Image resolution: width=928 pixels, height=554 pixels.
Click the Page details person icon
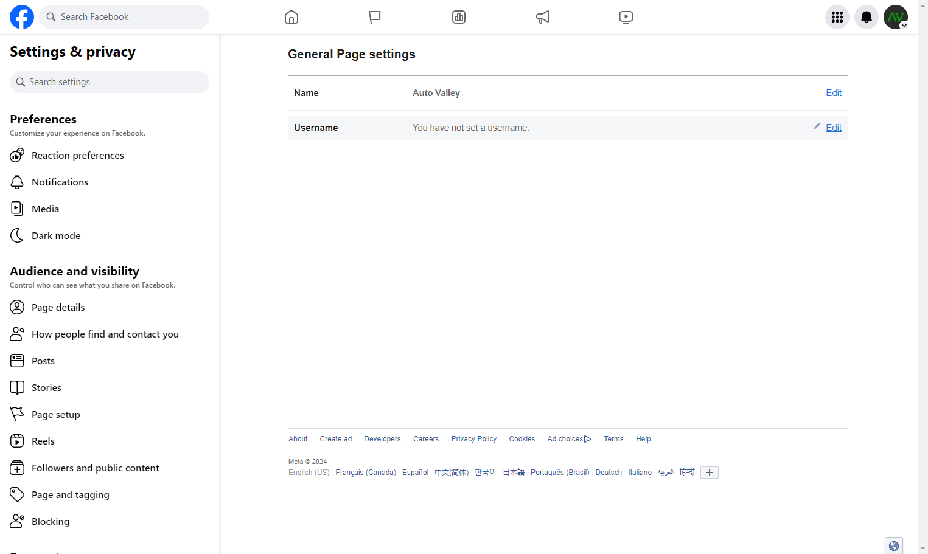point(17,307)
